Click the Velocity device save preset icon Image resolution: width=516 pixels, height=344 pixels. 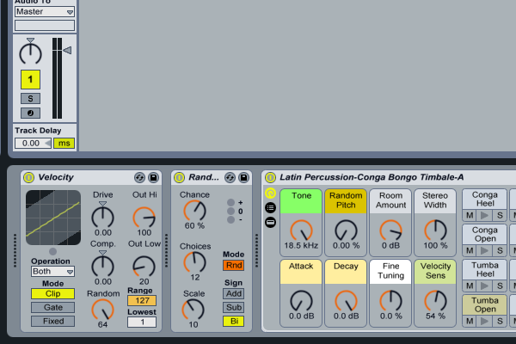[x=153, y=177]
